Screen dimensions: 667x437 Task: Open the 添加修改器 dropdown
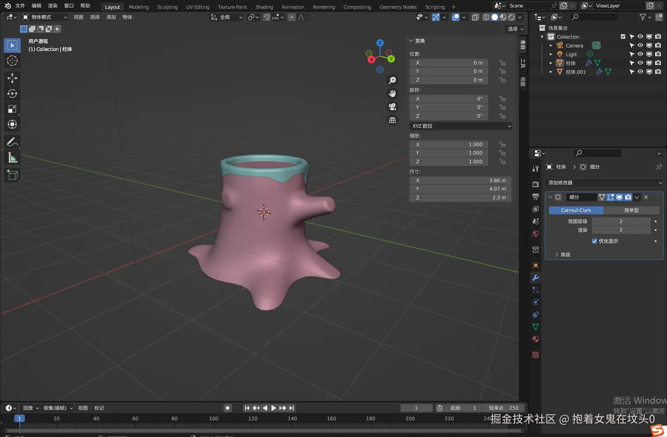coord(604,183)
